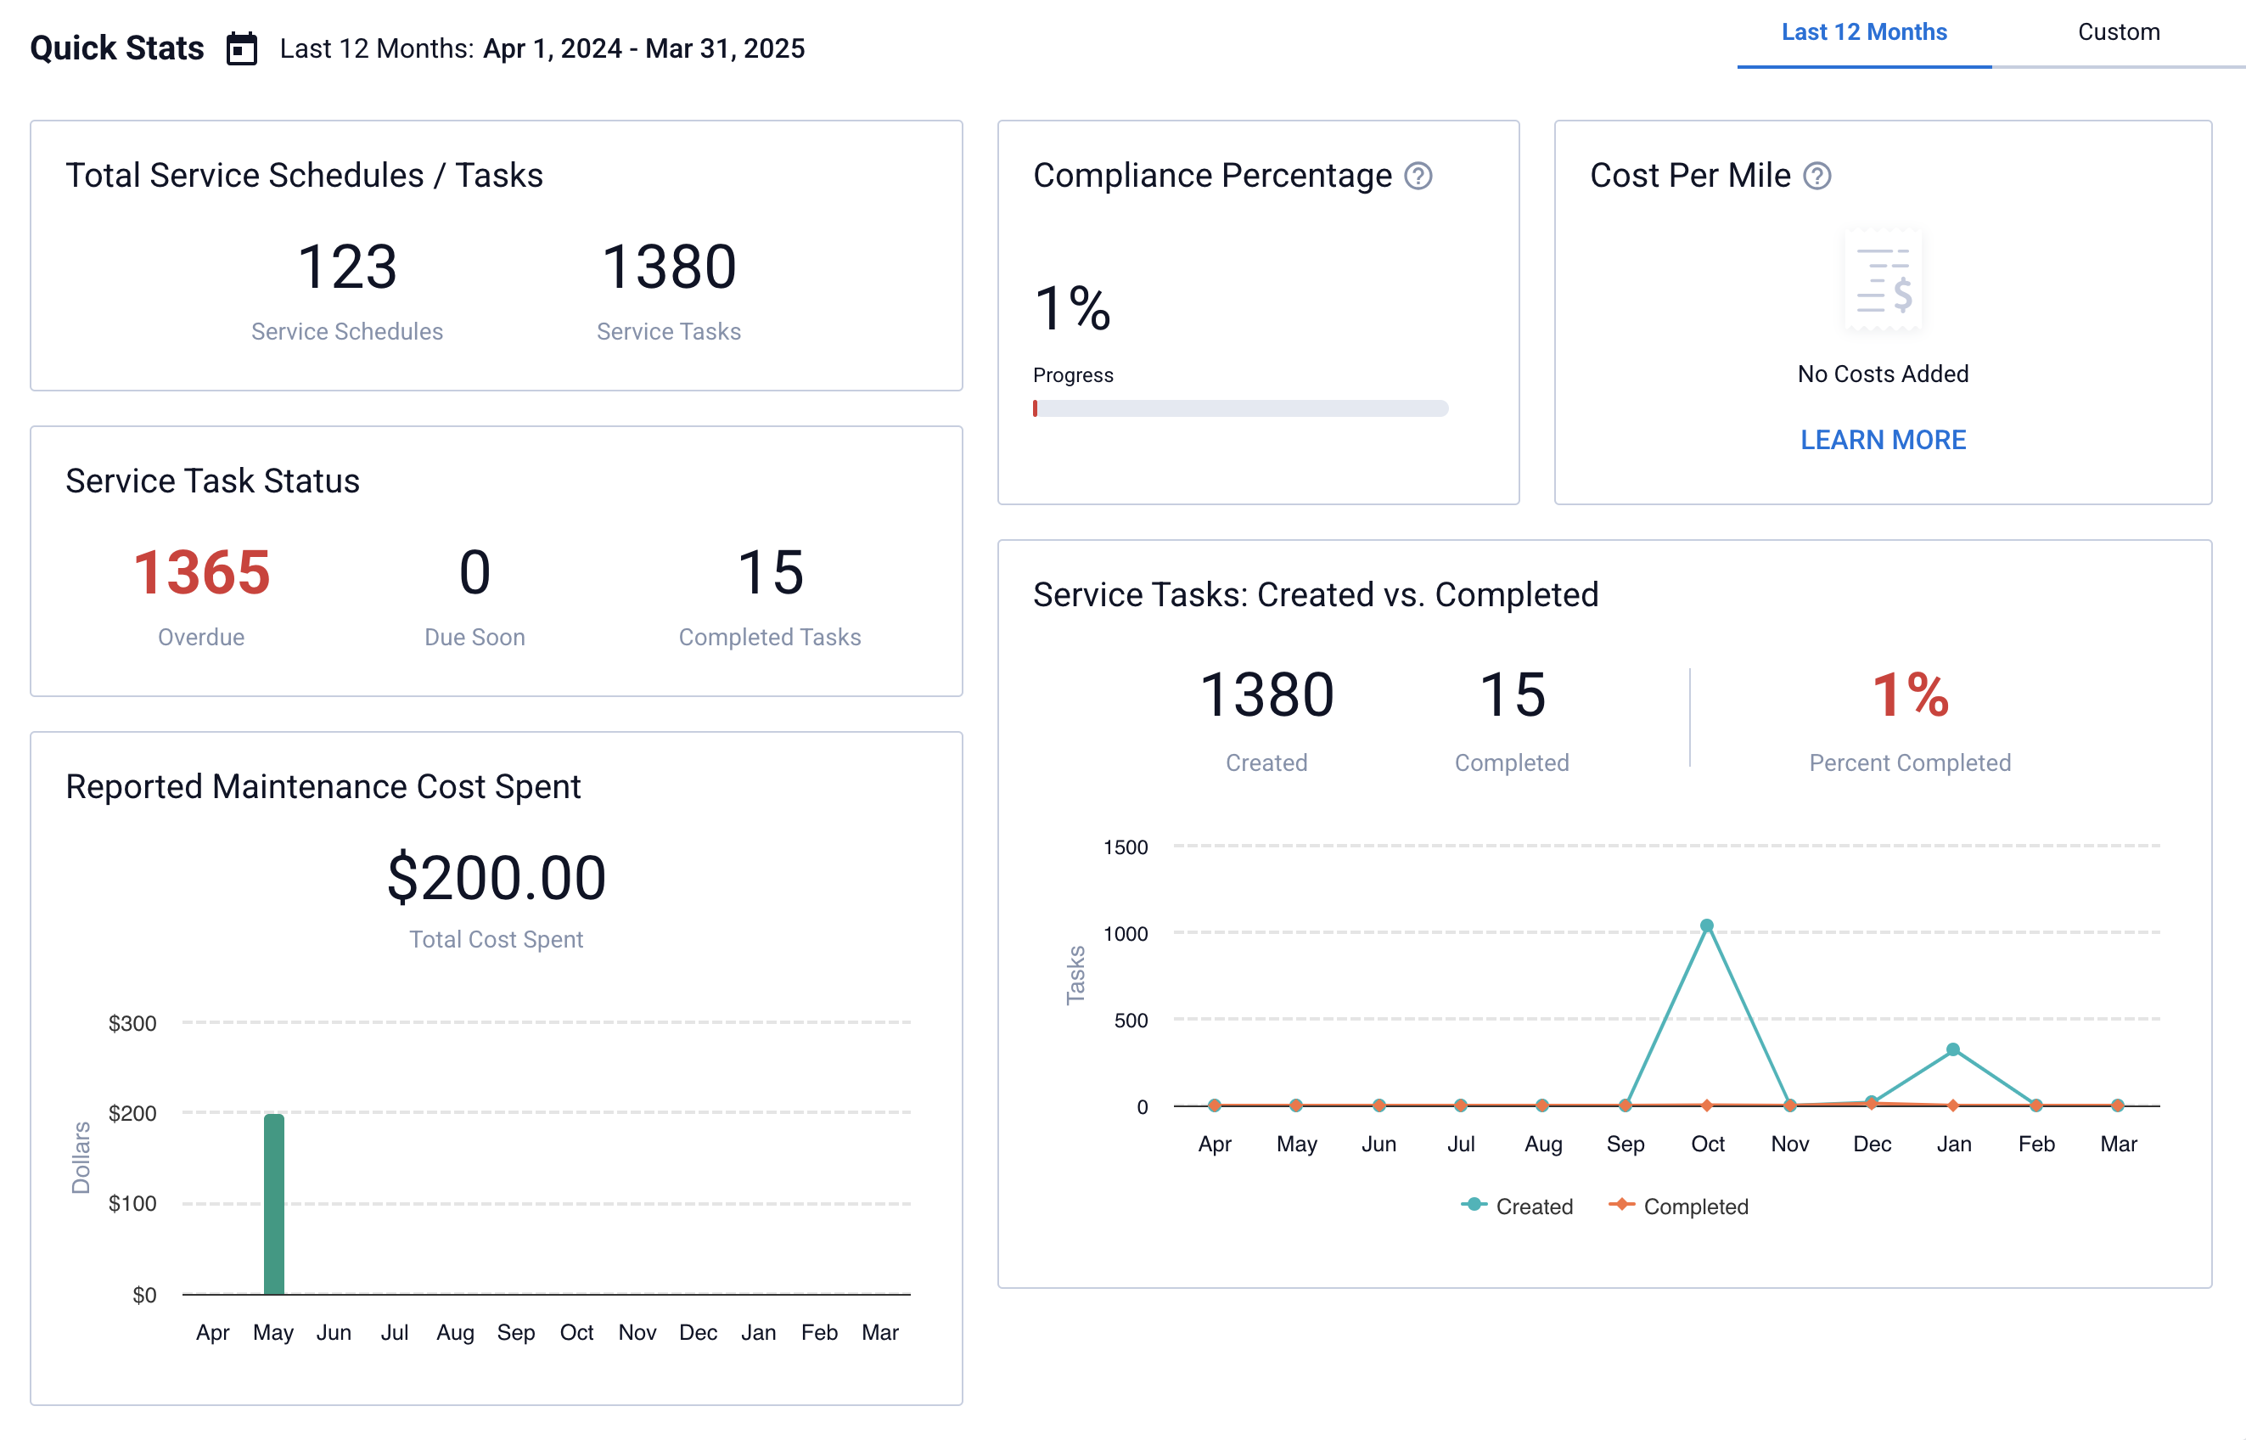This screenshot has width=2246, height=1440.
Task: Click the $200.00 Total Cost Spent value
Action: 497,876
